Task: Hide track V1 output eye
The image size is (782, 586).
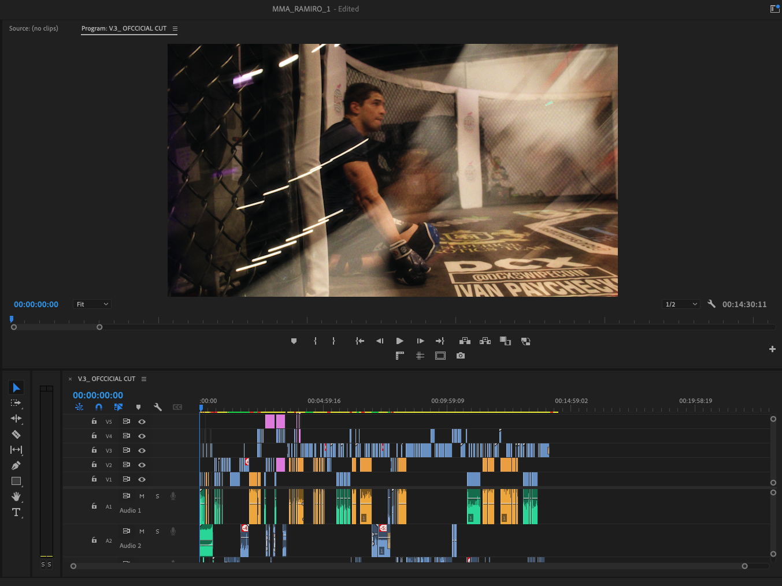Action: click(x=142, y=479)
